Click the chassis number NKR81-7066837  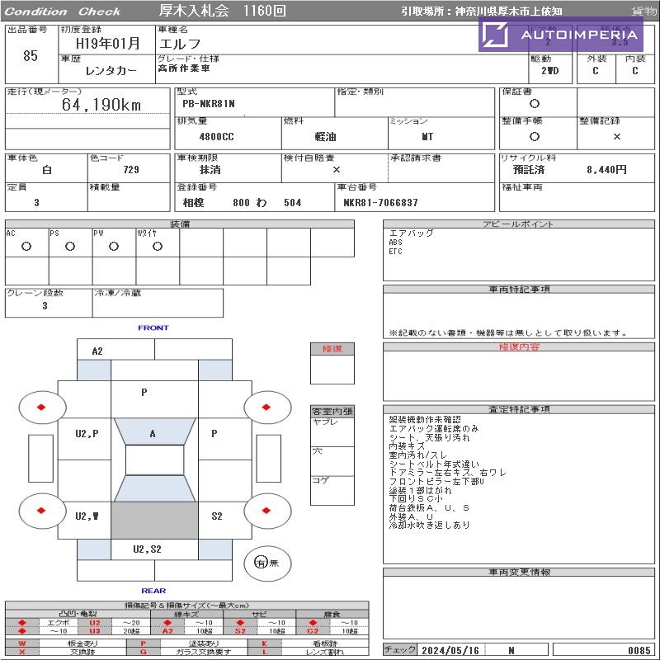(x=381, y=202)
